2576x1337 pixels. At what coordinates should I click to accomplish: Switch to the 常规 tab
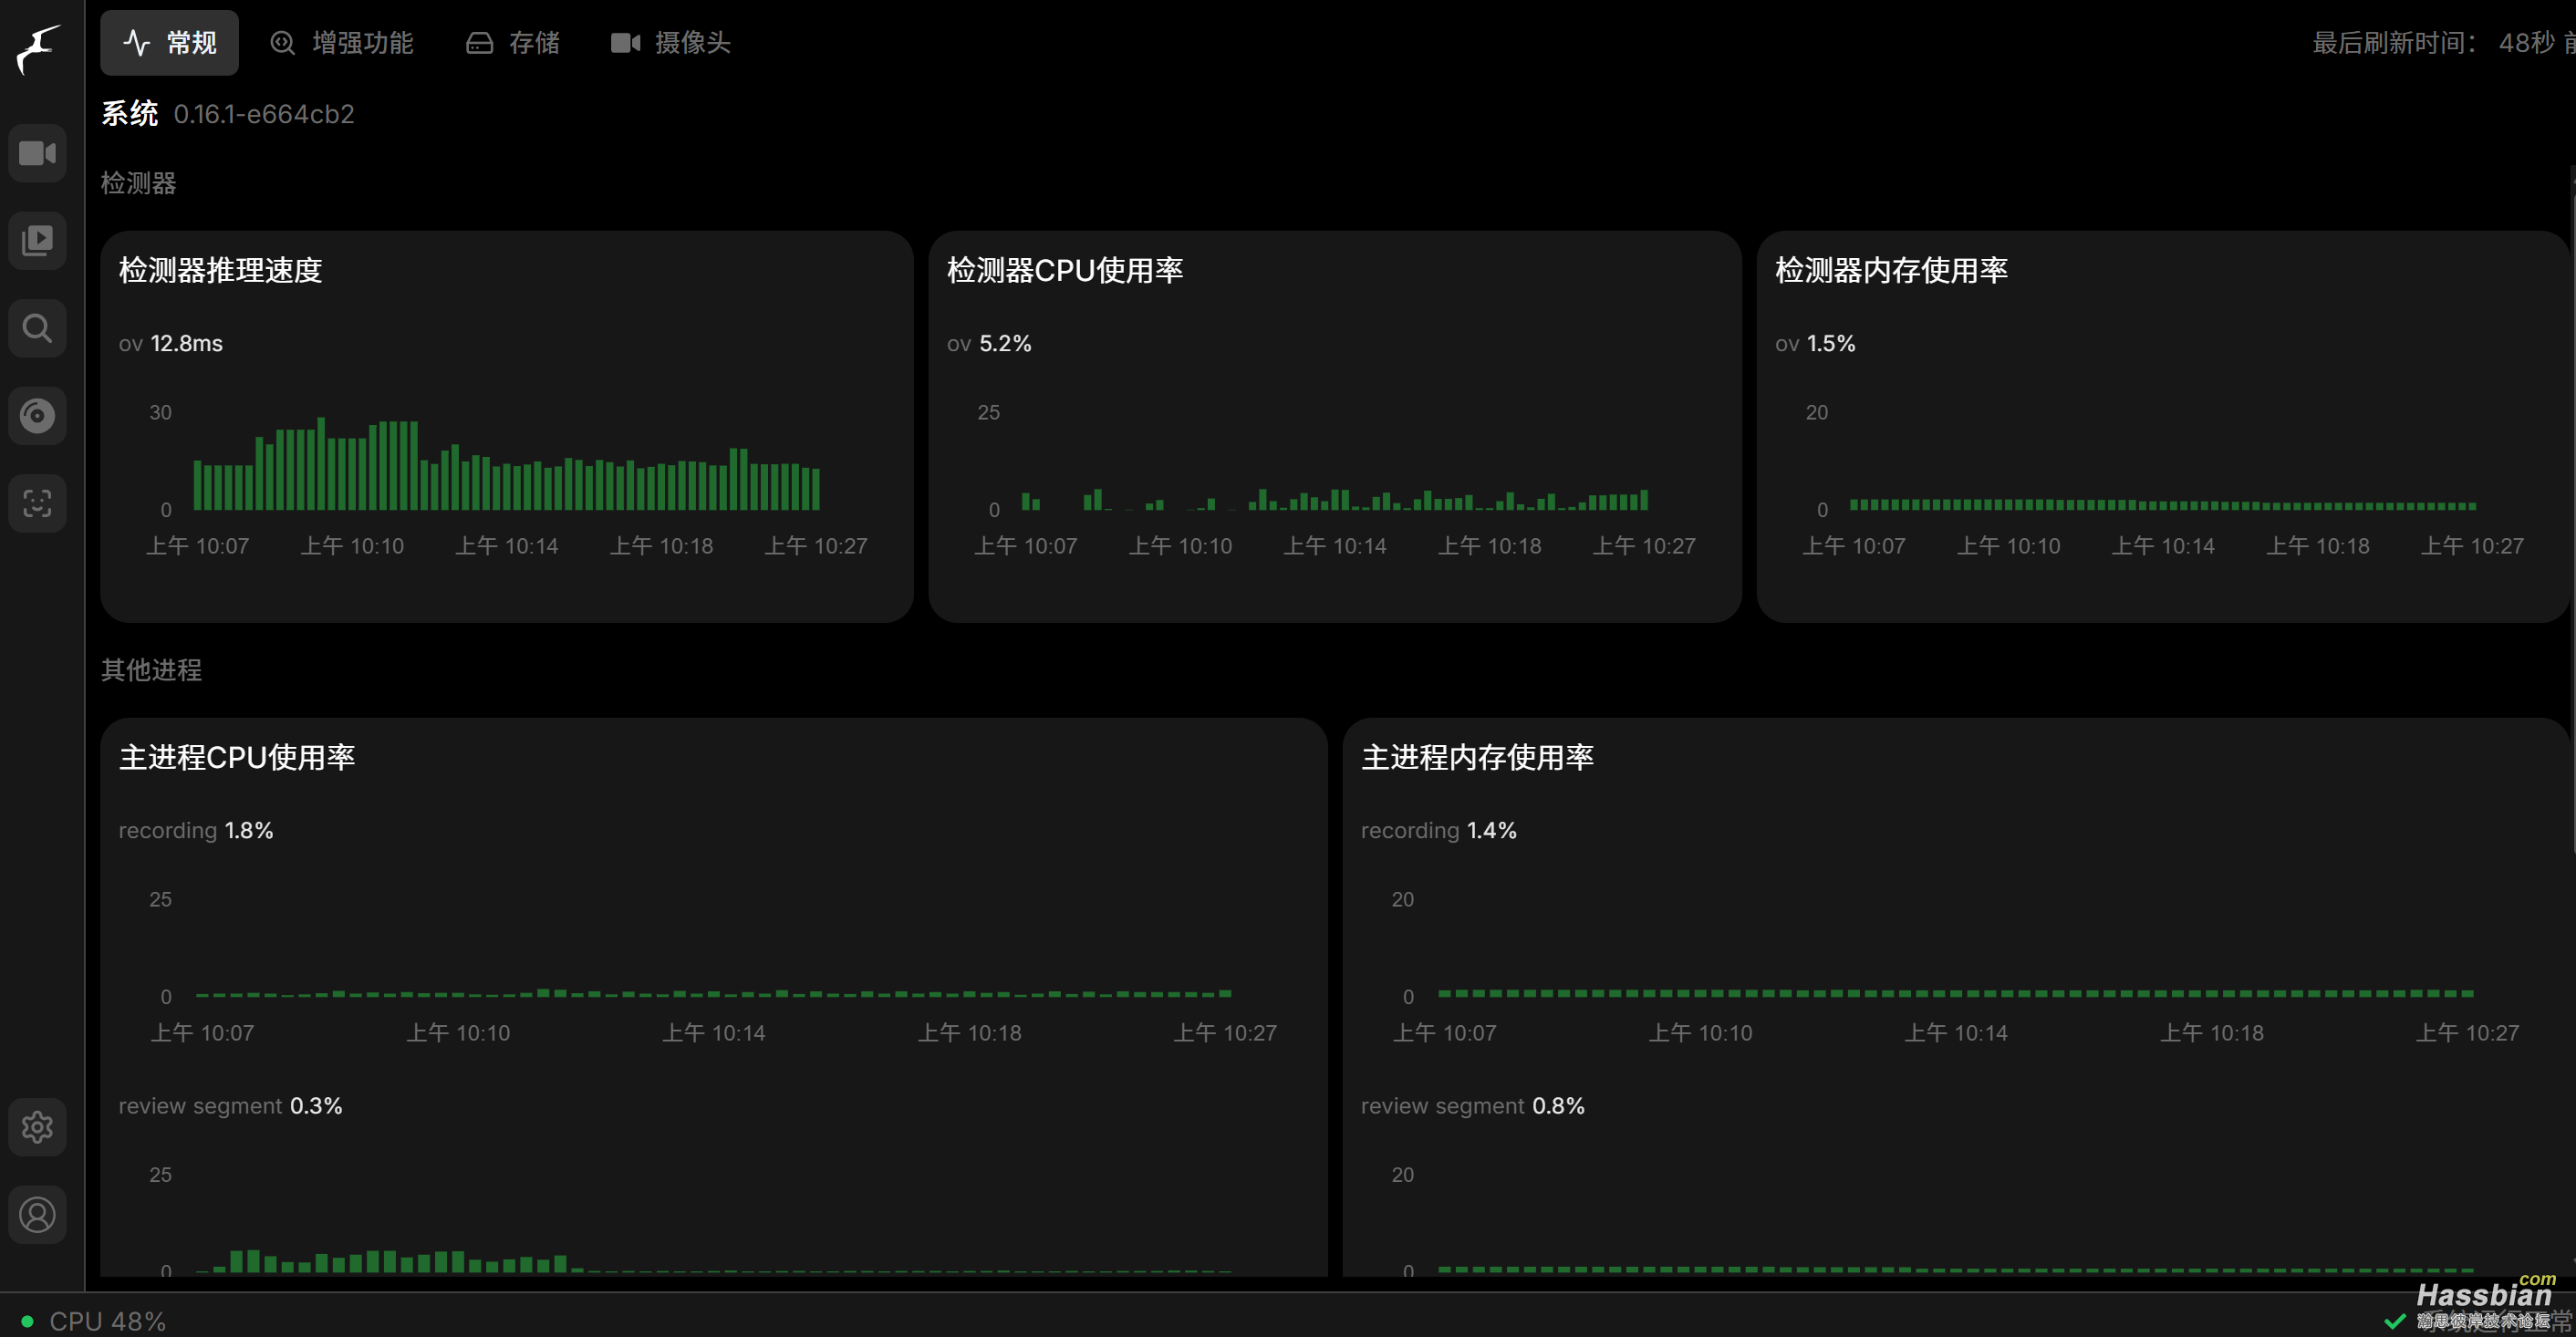pos(169,43)
